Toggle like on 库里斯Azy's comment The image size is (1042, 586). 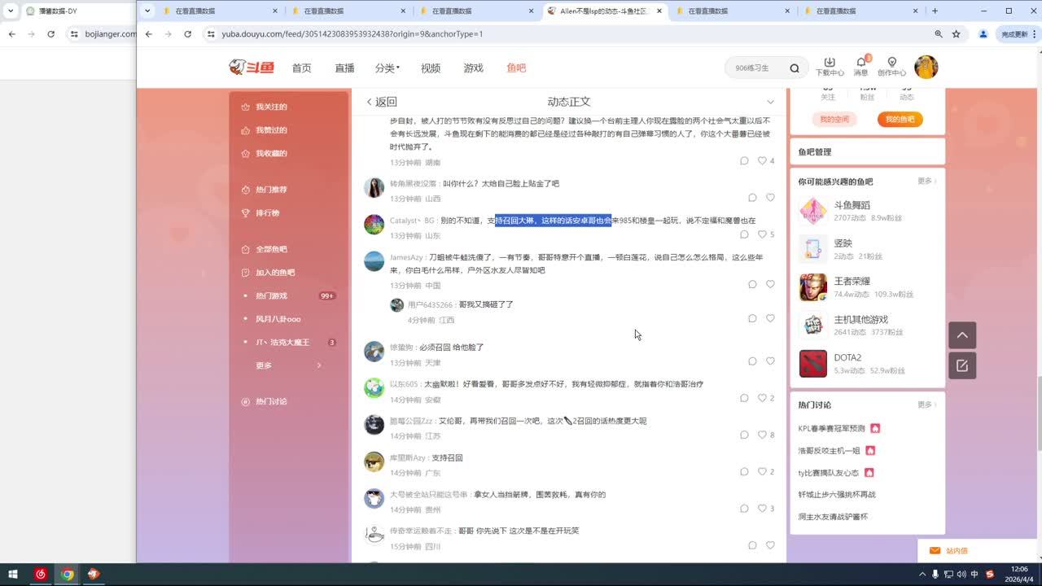(763, 471)
